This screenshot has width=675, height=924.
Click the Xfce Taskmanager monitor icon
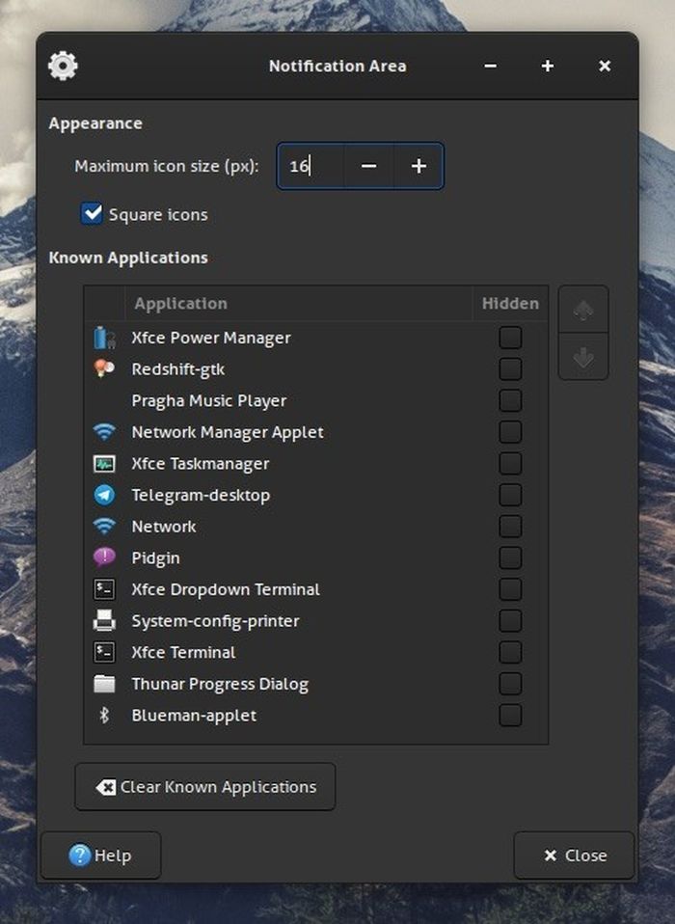tap(104, 464)
